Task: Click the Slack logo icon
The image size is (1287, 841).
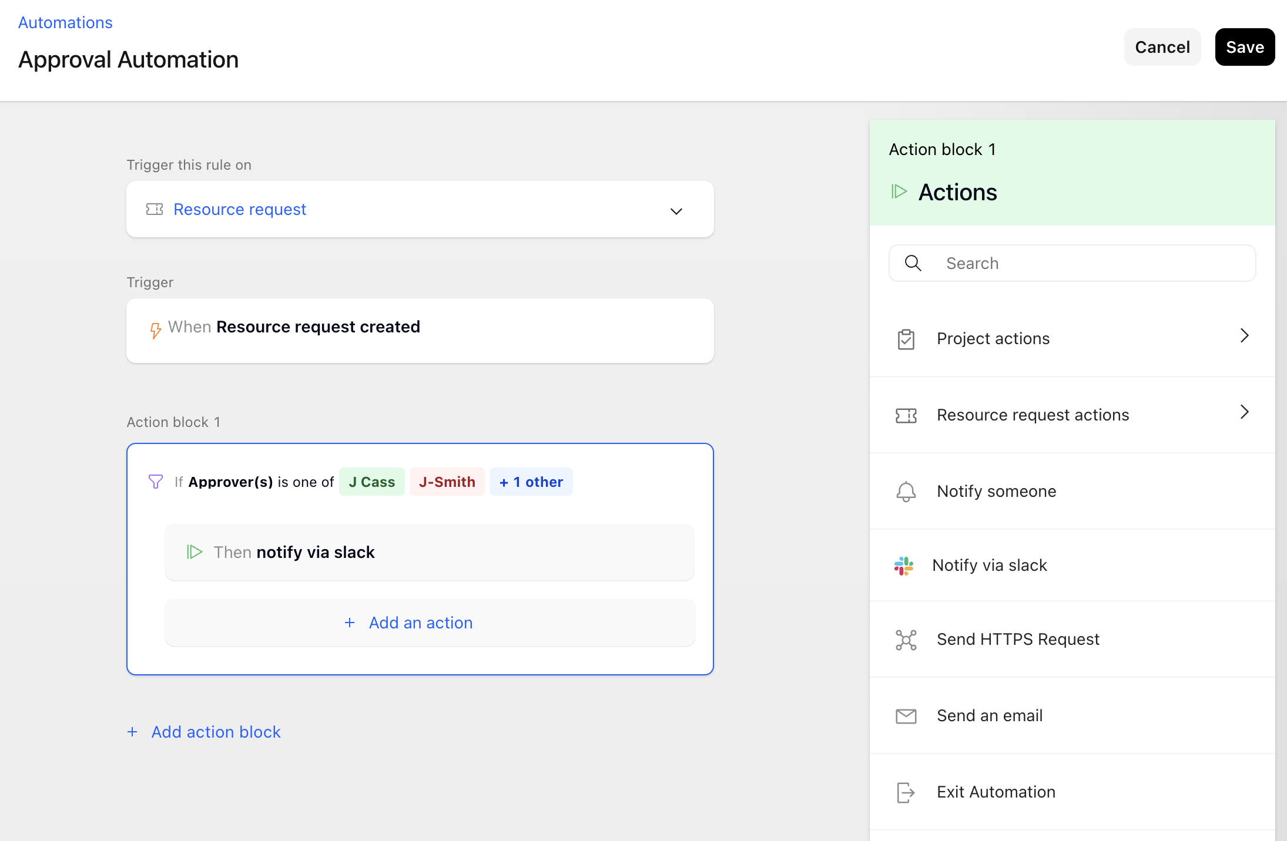Action: pos(904,566)
